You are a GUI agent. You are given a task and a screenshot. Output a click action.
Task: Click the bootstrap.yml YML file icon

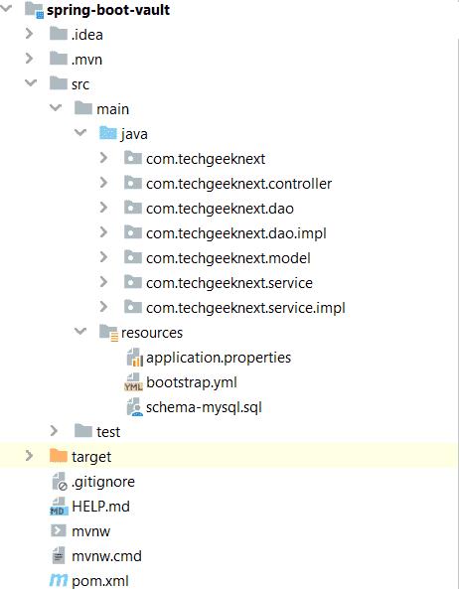[133, 382]
